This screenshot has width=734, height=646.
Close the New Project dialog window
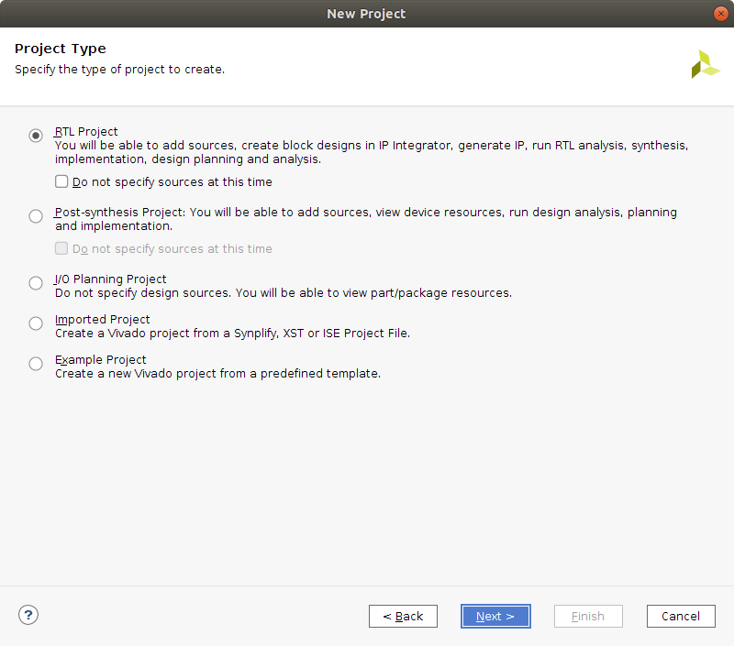[720, 14]
